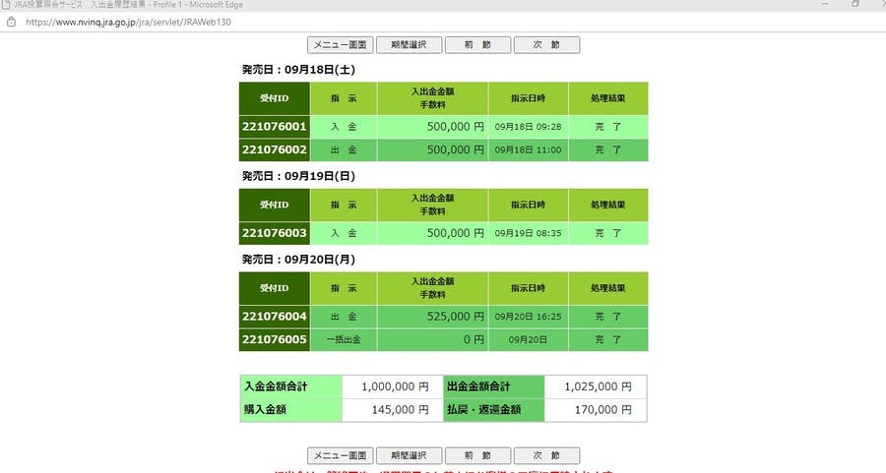Open 期間選択 at the top of page
886x473 pixels.
[x=409, y=45]
